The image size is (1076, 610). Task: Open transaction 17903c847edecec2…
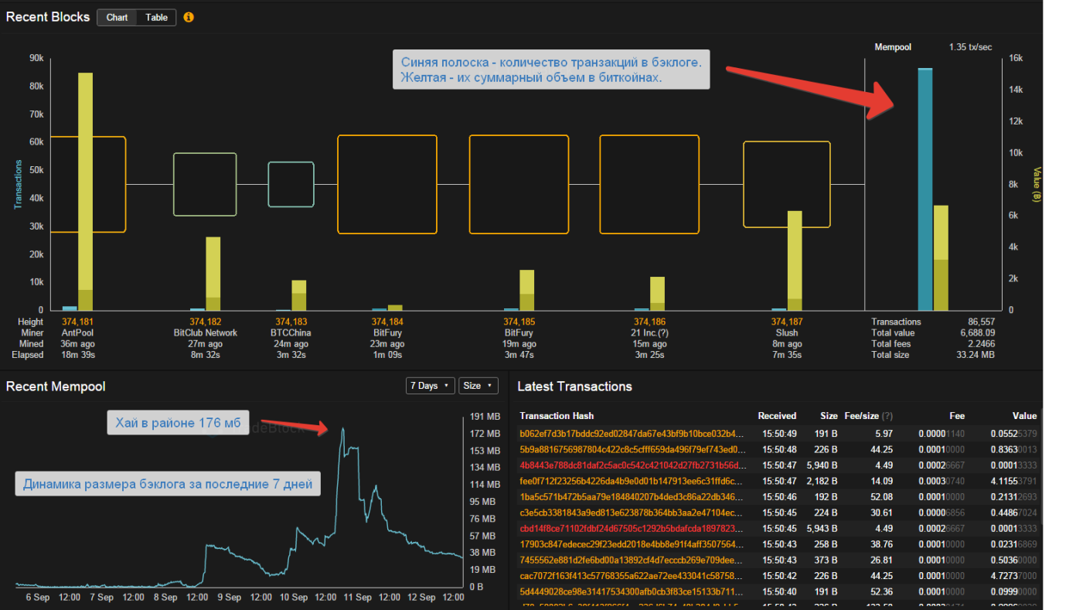click(632, 544)
